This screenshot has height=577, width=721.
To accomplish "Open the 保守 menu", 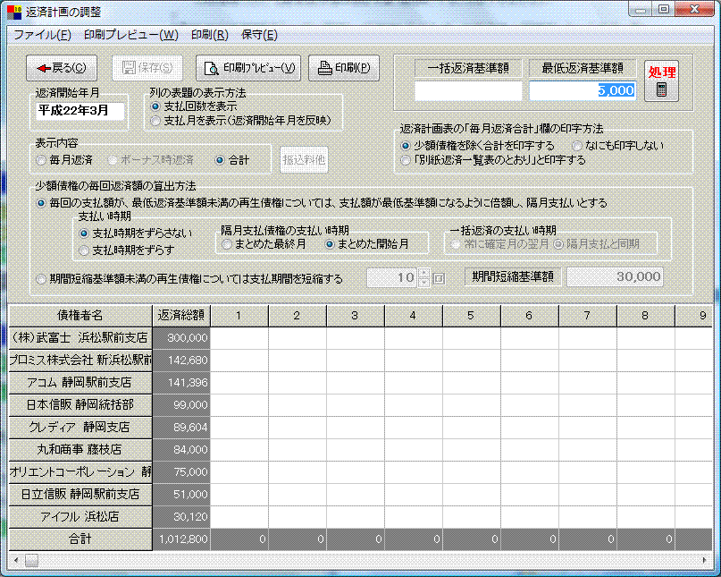I will coord(259,35).
